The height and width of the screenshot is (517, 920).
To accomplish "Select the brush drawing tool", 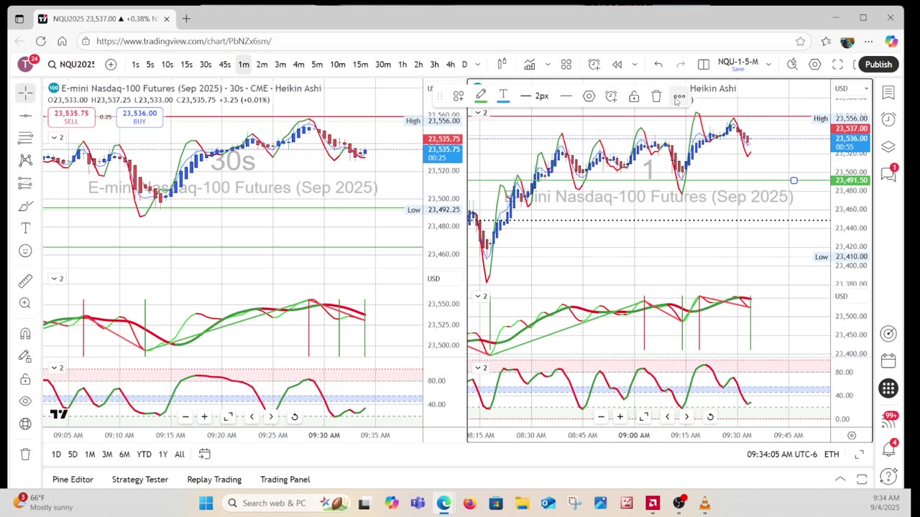I will tap(25, 206).
